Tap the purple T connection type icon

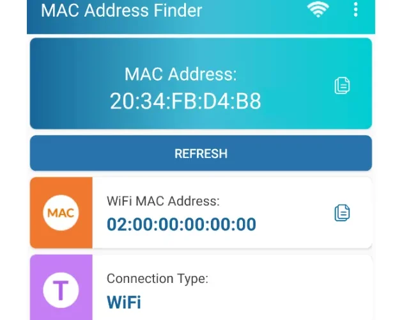(x=61, y=290)
